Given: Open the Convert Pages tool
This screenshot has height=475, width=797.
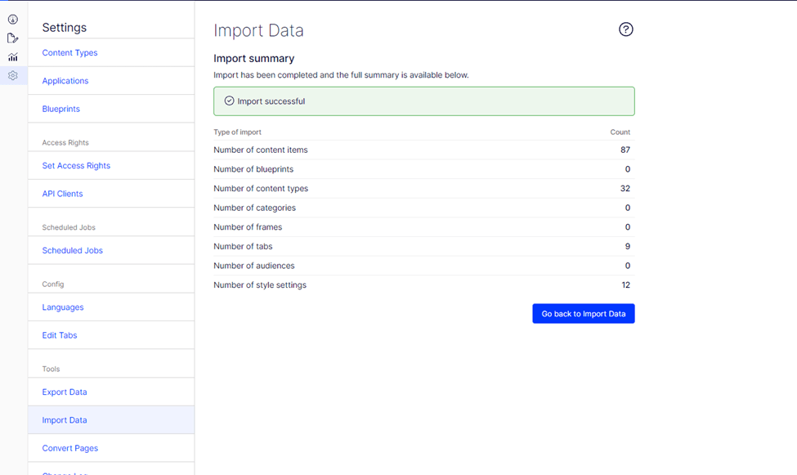Looking at the screenshot, I should 70,448.
